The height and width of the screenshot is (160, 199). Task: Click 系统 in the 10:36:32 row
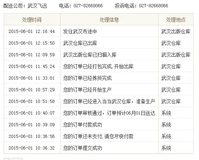[166, 148]
